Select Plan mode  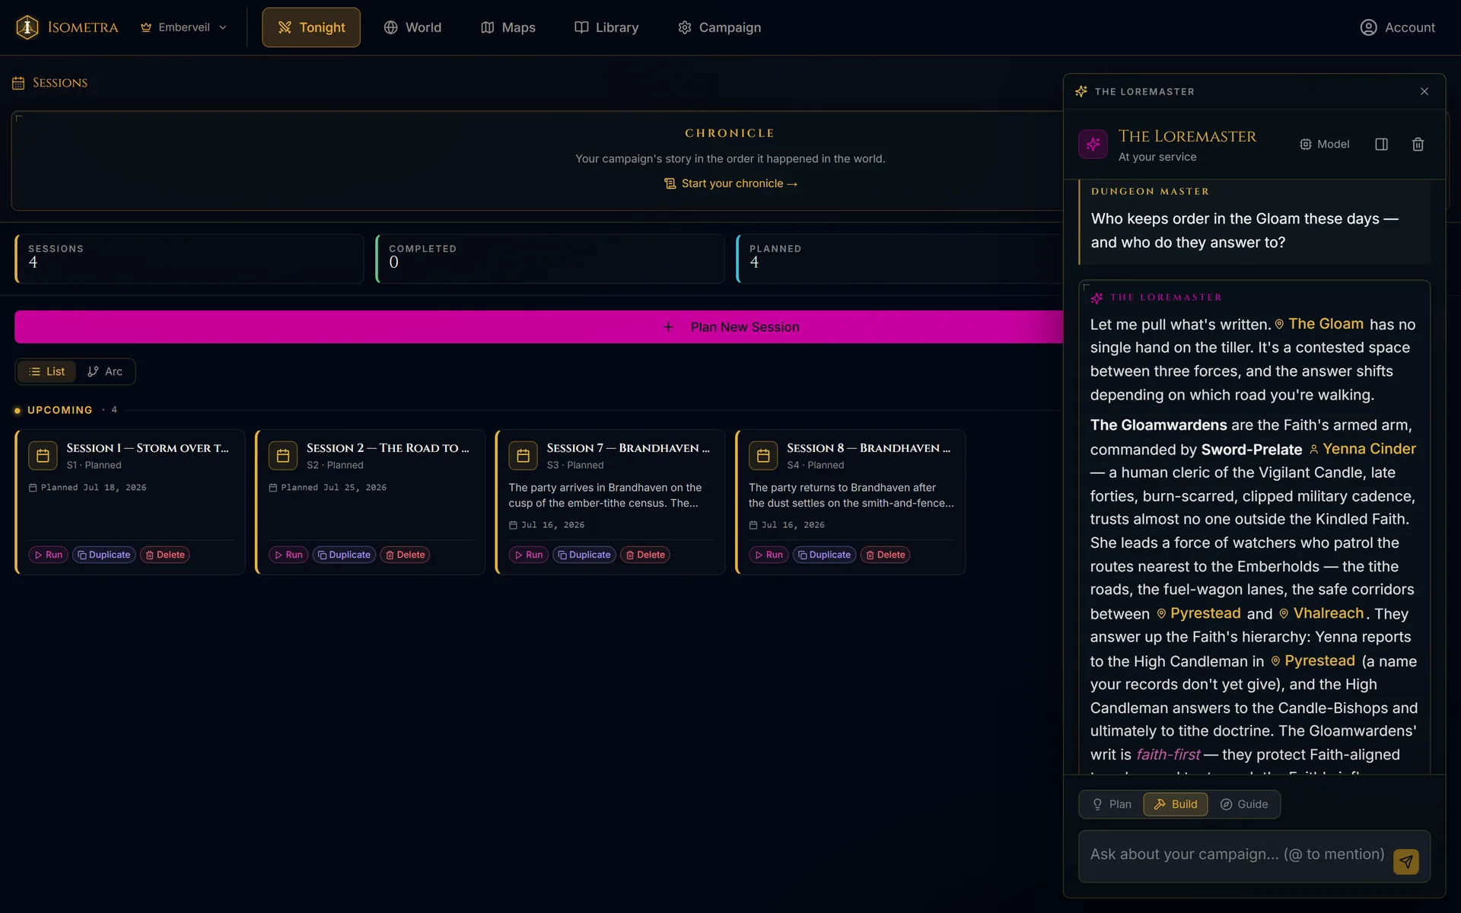click(x=1112, y=804)
